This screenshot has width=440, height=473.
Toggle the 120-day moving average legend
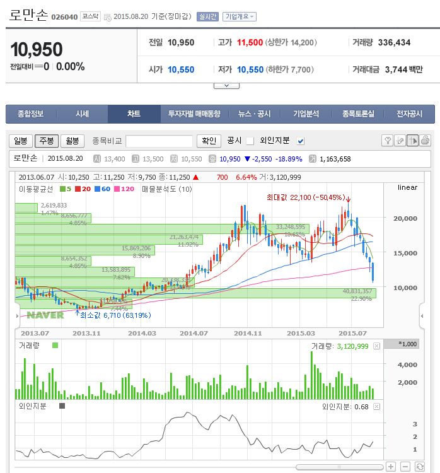tap(124, 189)
